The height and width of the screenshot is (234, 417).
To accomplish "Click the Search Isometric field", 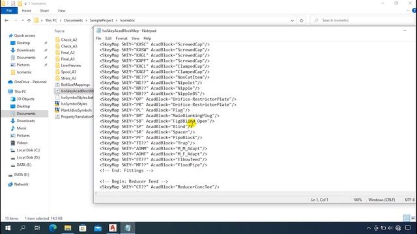I will point(362,20).
